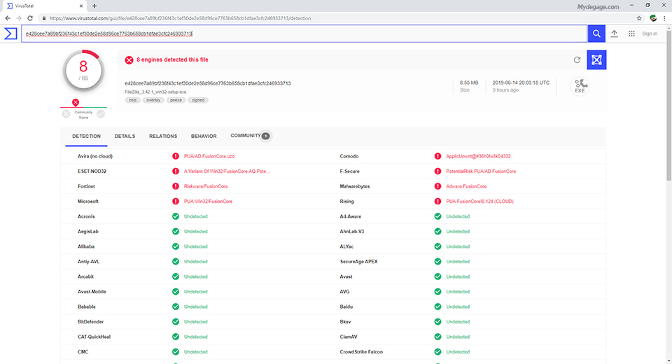Click the nsis tag

coord(133,100)
